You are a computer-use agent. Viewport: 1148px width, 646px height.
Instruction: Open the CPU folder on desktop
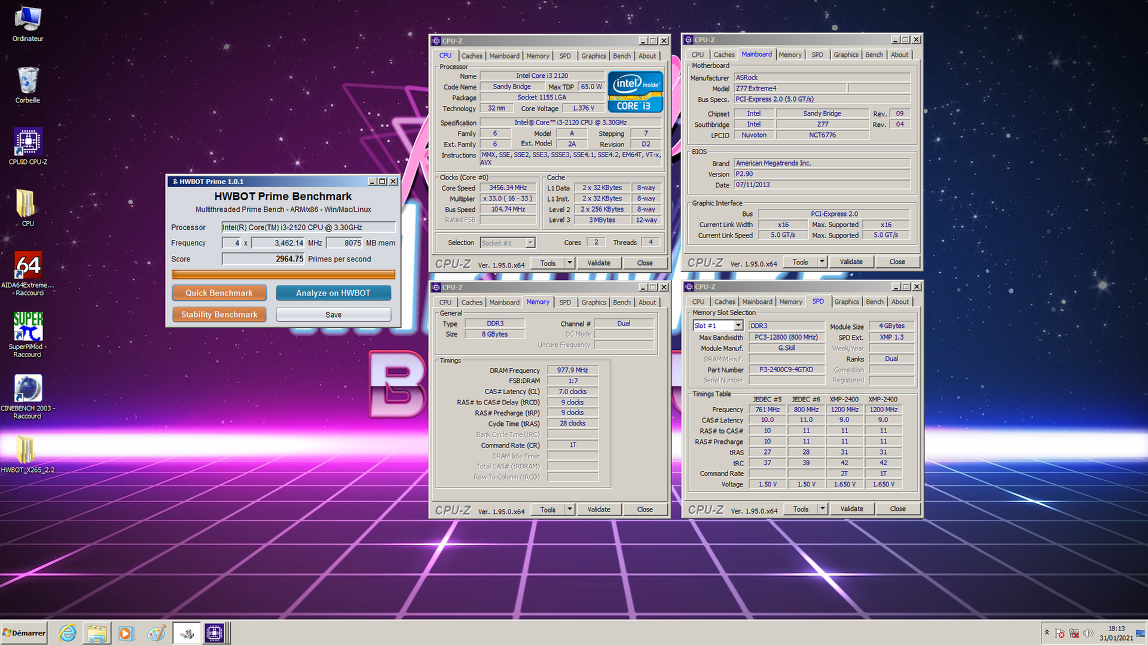28,208
